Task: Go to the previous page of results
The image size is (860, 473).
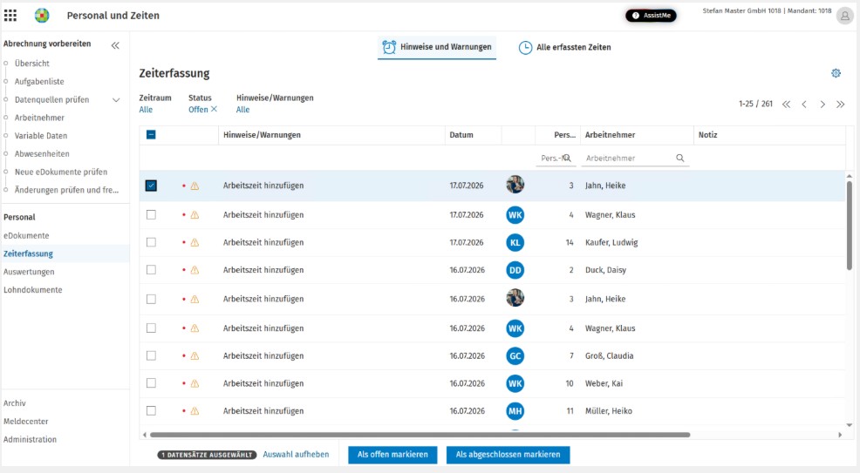Action: click(x=804, y=104)
